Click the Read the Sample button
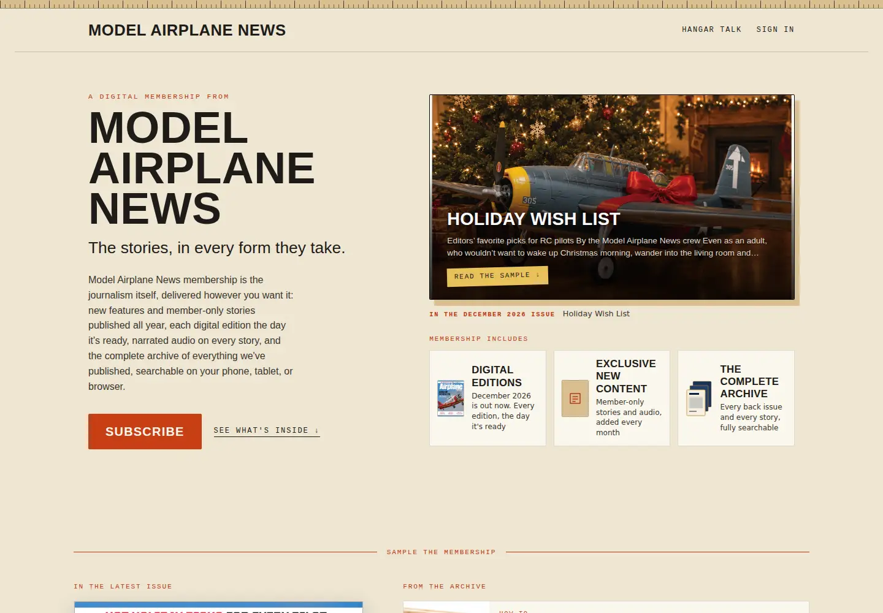The image size is (883, 613). [497, 276]
